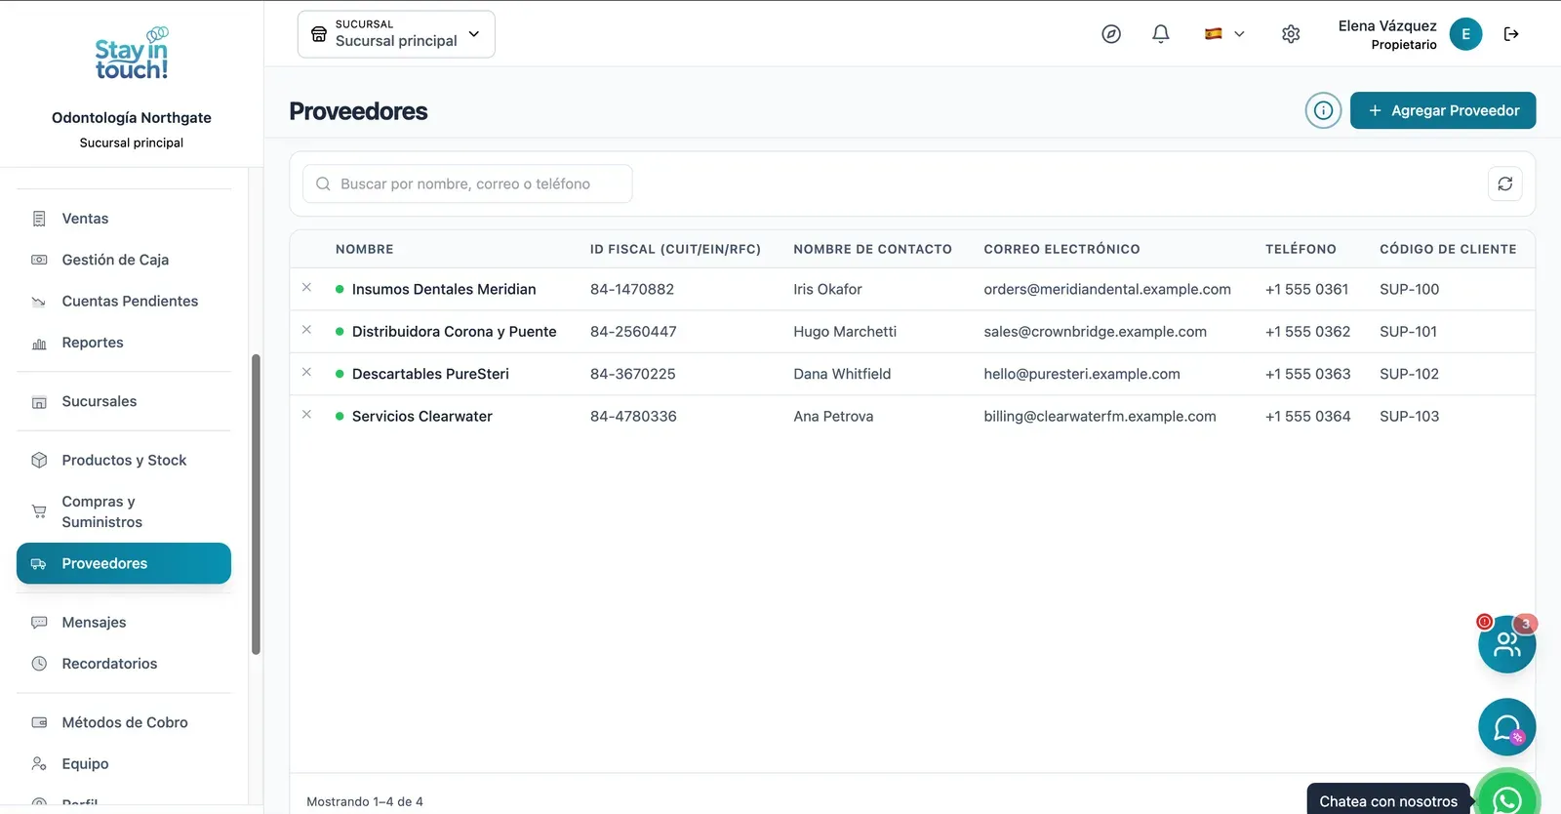Image resolution: width=1561 pixels, height=814 pixels.
Task: Open the team users floating icon
Action: pos(1507,644)
